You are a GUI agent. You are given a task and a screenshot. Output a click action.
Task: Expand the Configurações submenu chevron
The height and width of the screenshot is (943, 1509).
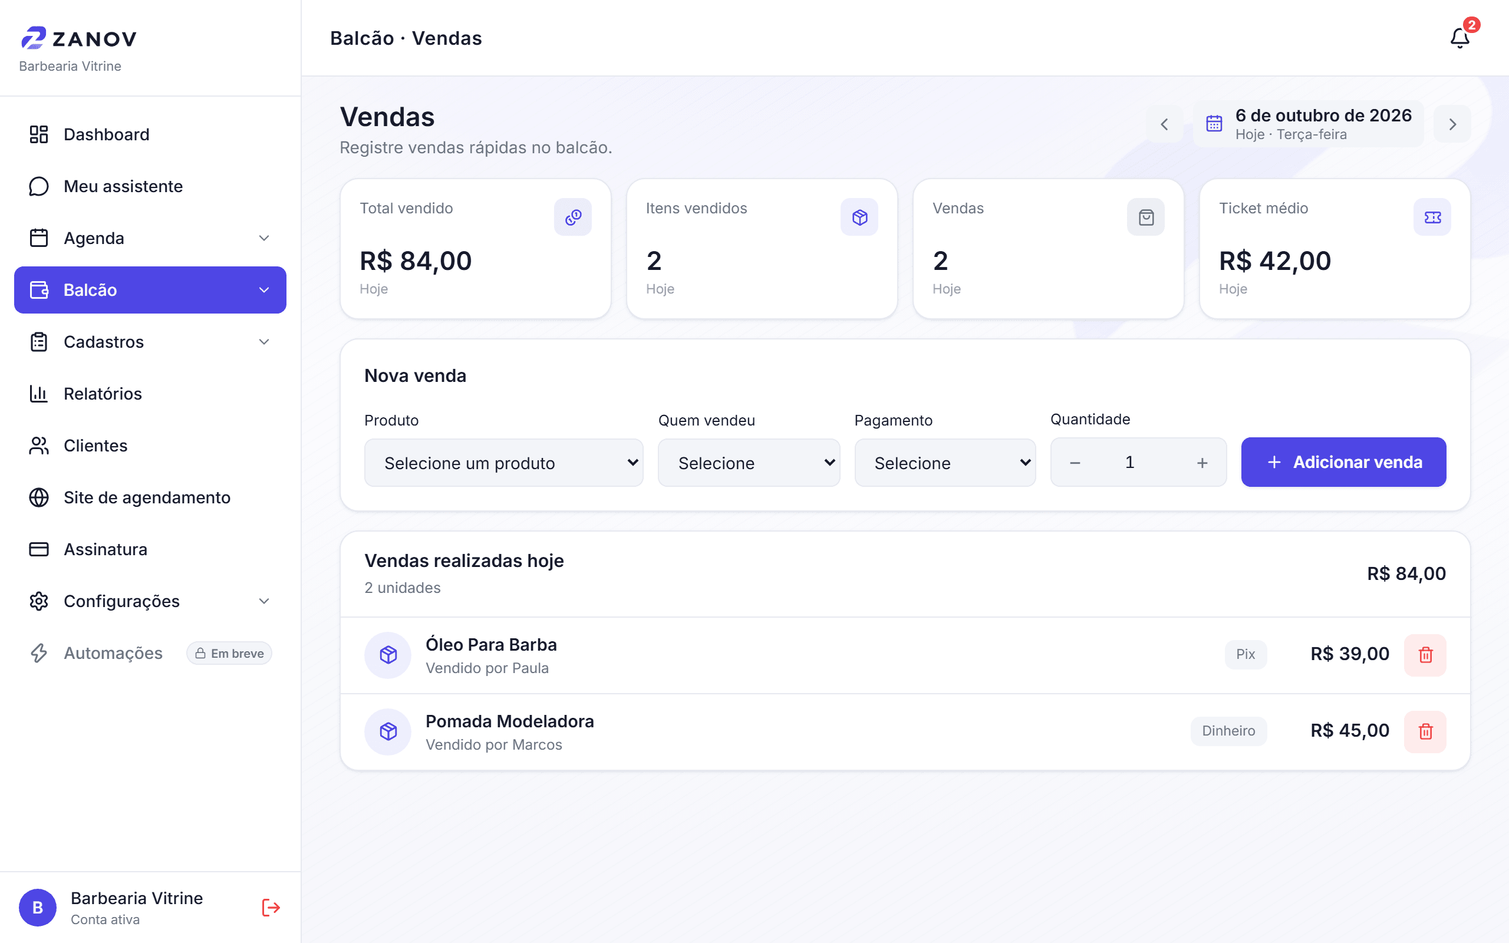coord(263,601)
